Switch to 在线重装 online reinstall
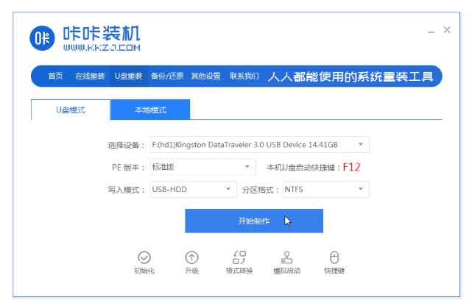This screenshot has height=303, width=472. coord(90,76)
